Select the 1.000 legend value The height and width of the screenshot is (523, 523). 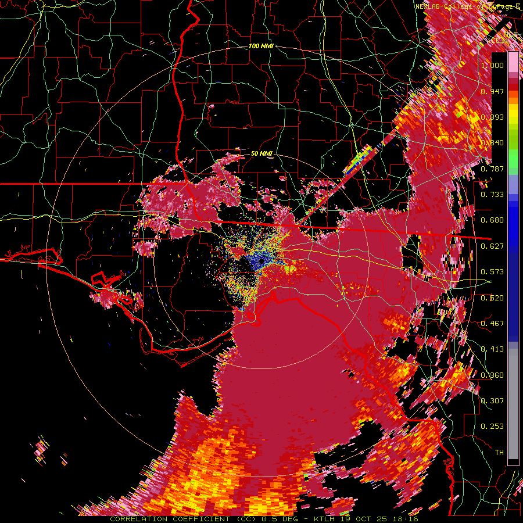click(492, 65)
